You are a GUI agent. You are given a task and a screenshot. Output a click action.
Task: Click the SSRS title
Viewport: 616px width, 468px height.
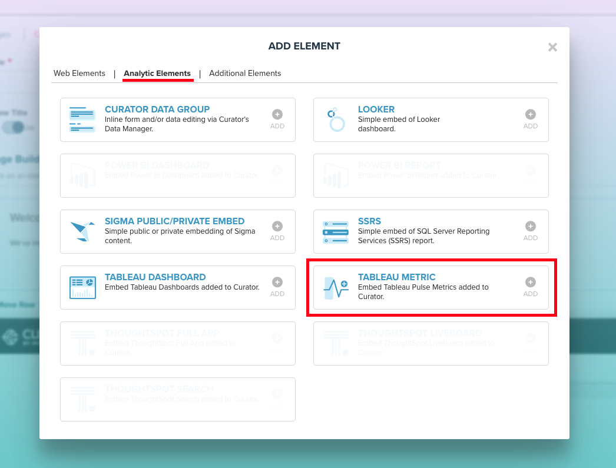click(369, 221)
